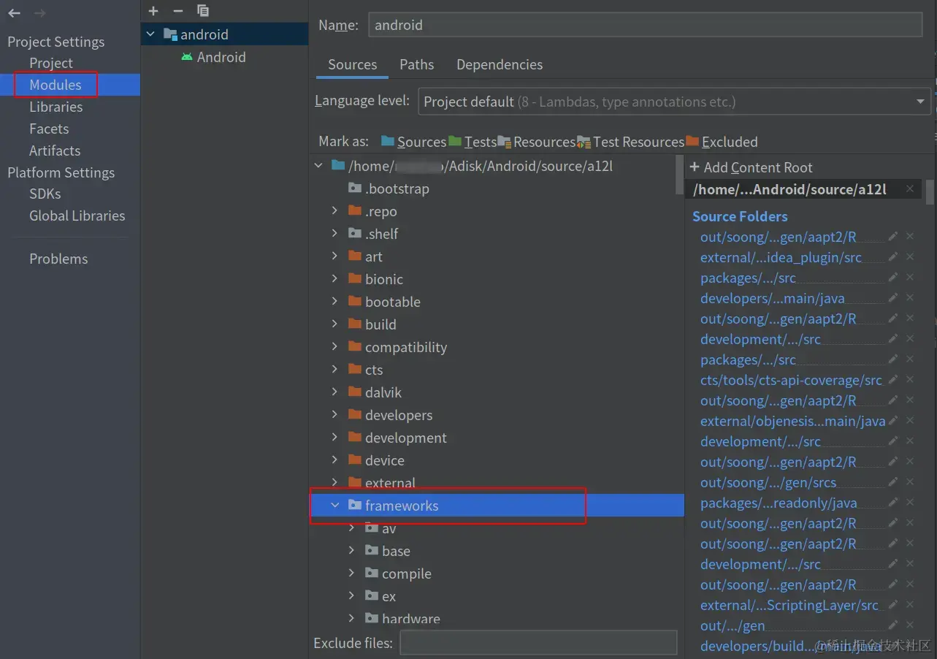Mark as Excluded folder icon
The height and width of the screenshot is (659, 937).
[x=693, y=141]
